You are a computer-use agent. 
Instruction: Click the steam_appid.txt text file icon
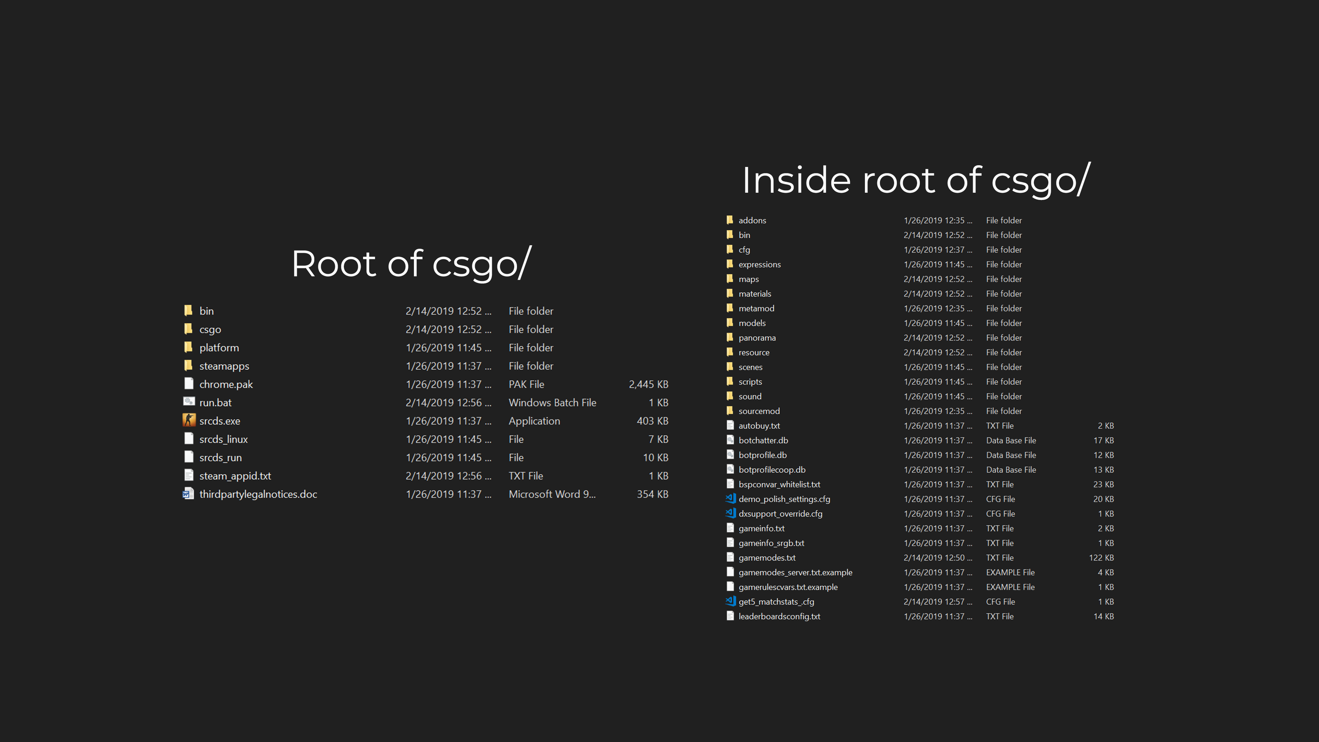click(x=189, y=475)
